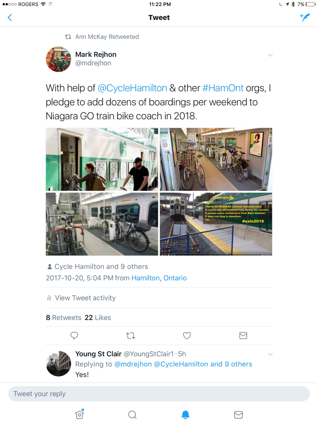Like the tweet with heart icon
This screenshot has width=318, height=425.
187,336
